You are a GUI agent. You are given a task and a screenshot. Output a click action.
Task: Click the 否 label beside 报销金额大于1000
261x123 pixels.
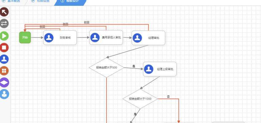[168, 97]
